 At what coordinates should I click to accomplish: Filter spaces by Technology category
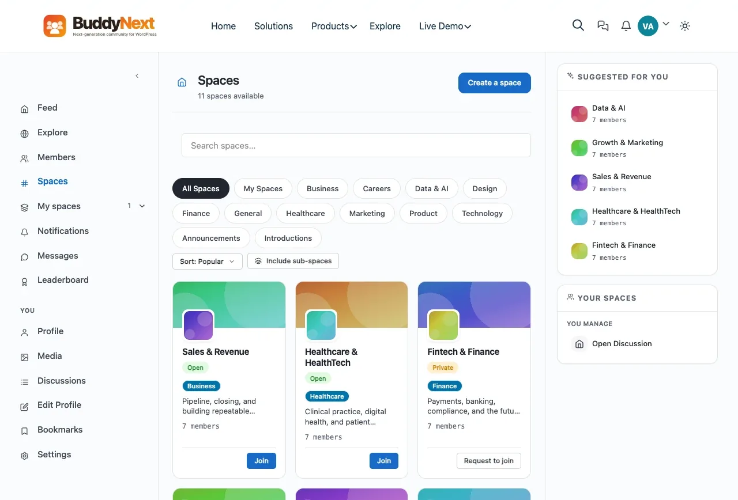coord(482,213)
